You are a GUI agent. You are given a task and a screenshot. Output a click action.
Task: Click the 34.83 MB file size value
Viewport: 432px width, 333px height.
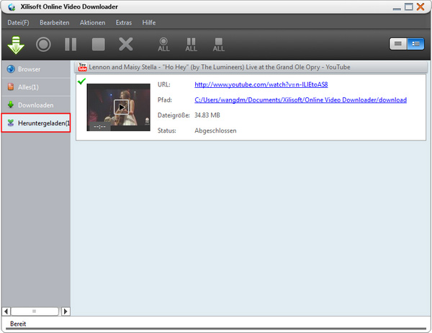207,115
